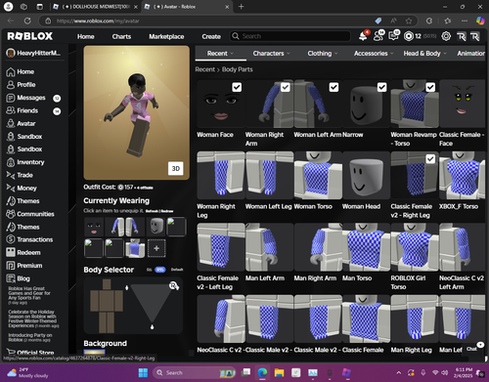Open Microsoft Edge on the taskbar
The height and width of the screenshot is (382, 489).
coord(262,372)
